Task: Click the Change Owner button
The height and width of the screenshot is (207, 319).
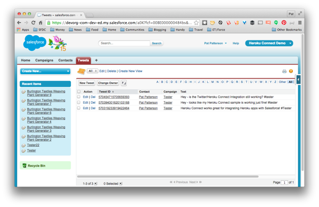Action: pyautogui.click(x=108, y=83)
